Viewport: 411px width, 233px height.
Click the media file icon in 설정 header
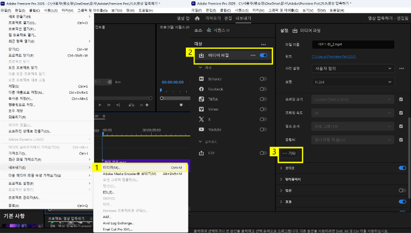click(x=295, y=31)
